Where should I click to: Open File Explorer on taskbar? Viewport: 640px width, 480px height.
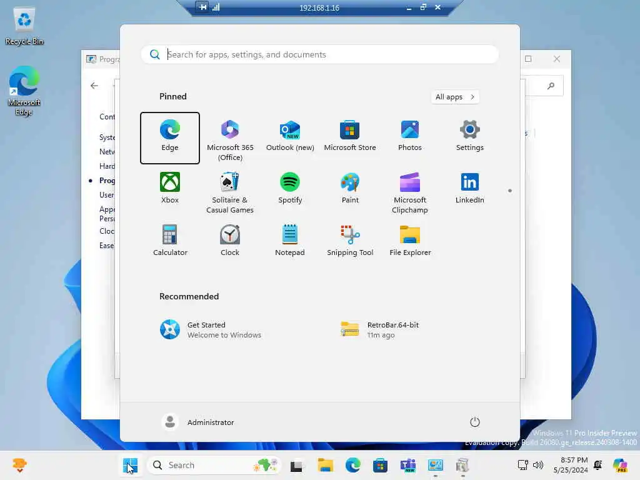click(x=325, y=465)
